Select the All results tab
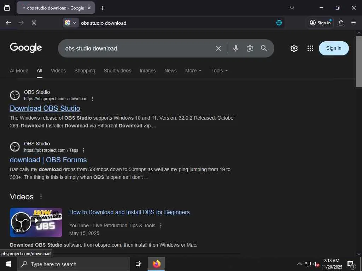This screenshot has width=362, height=271. coord(40,71)
